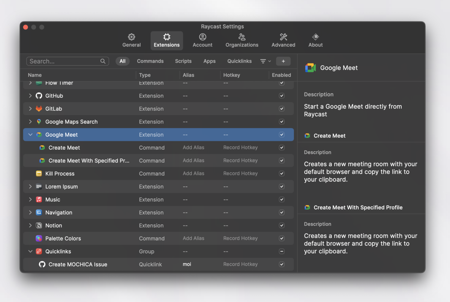Click the Music app icon
450x302 pixels.
pos(39,200)
